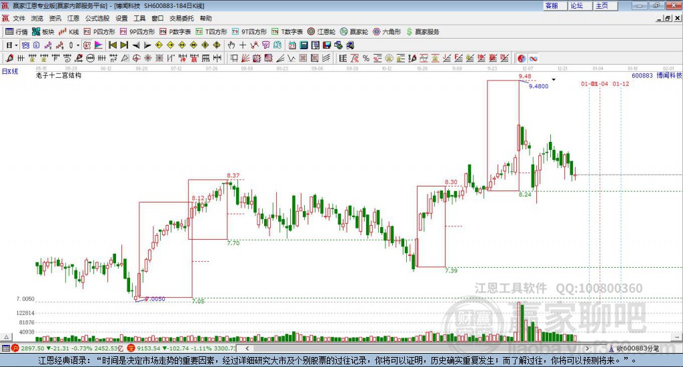Click the 日K线 label
The height and width of the screenshot is (367, 683).
click(10, 71)
